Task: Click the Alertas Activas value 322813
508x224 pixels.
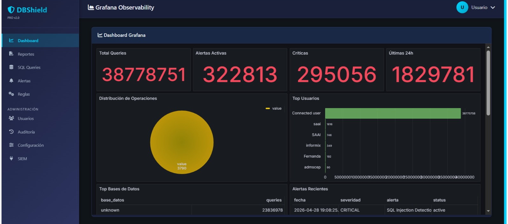Action: 240,75
